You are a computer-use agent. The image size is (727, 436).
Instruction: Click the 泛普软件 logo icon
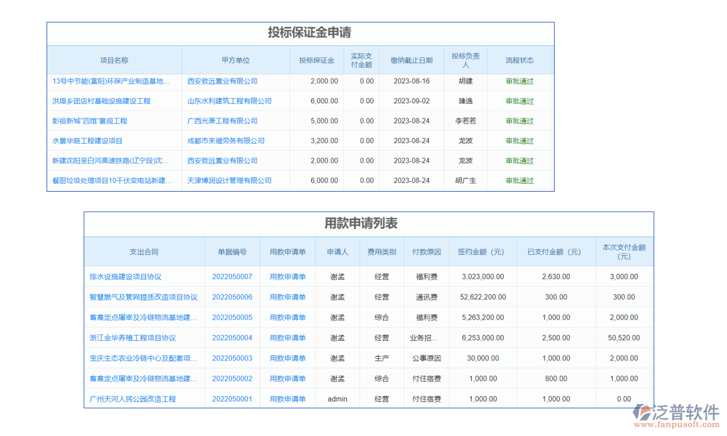640,410
